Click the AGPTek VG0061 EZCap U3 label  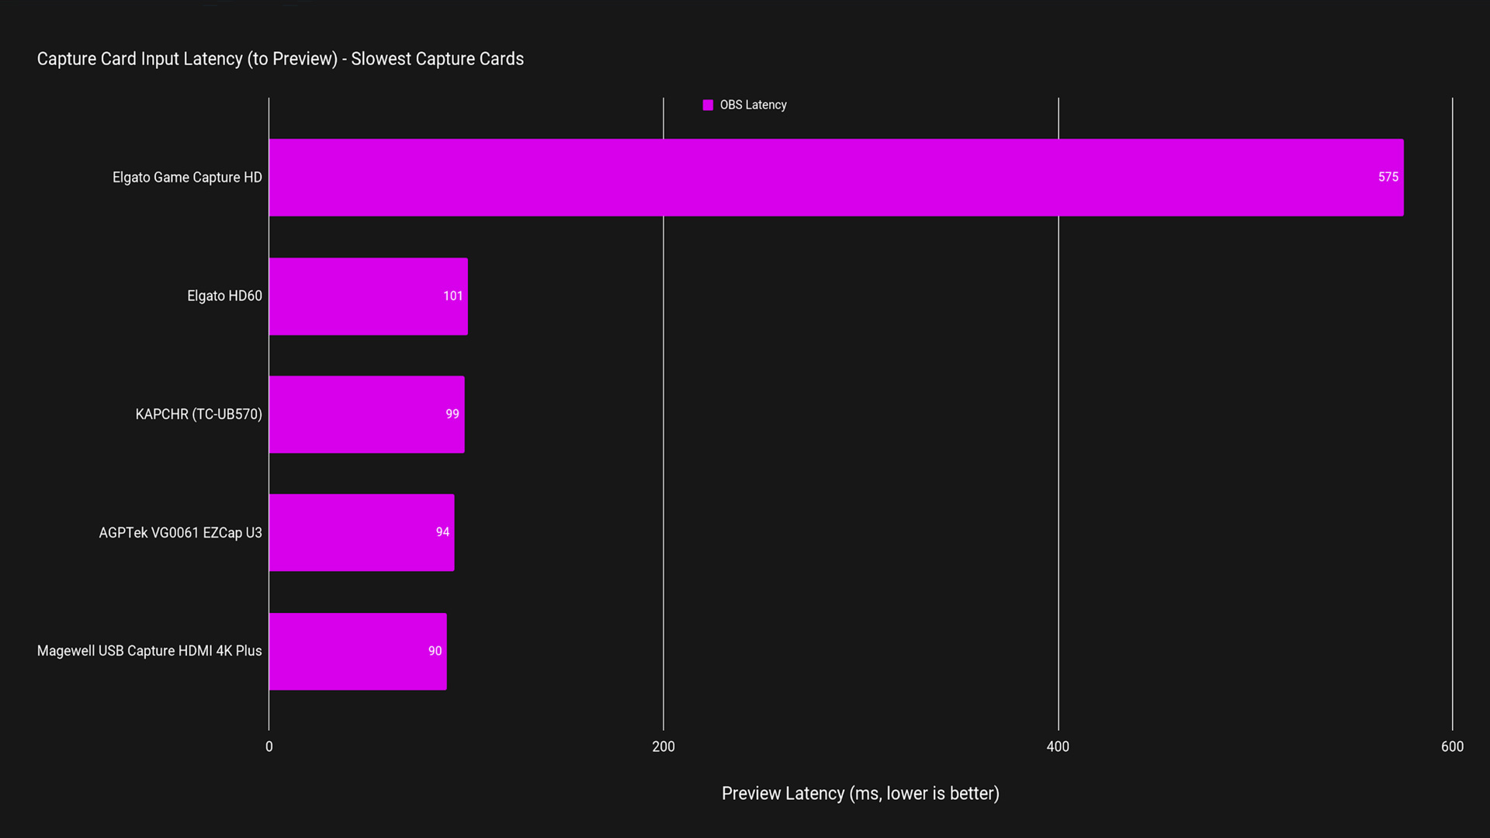(180, 533)
